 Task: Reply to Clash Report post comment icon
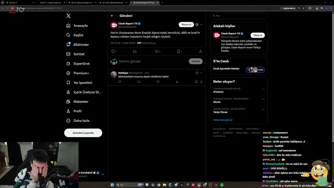pyautogui.click(x=113, y=51)
